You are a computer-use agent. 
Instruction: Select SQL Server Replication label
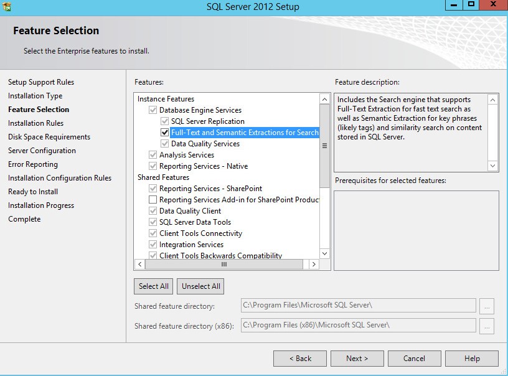click(208, 121)
